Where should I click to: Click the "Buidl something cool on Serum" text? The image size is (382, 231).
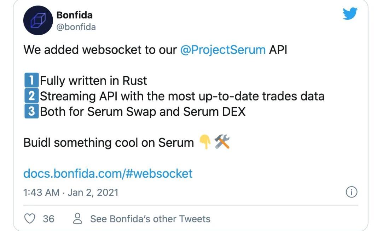108,142
